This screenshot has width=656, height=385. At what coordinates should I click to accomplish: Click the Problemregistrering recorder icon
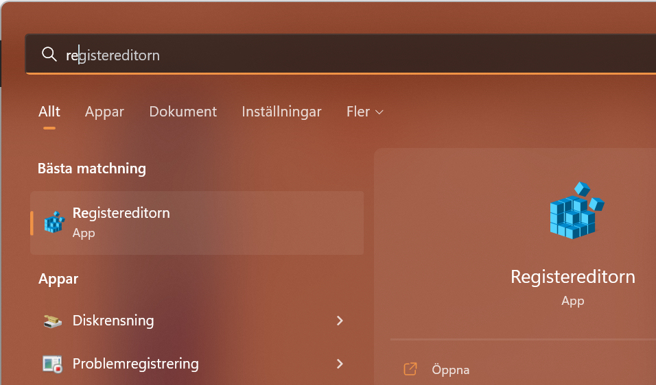click(53, 364)
